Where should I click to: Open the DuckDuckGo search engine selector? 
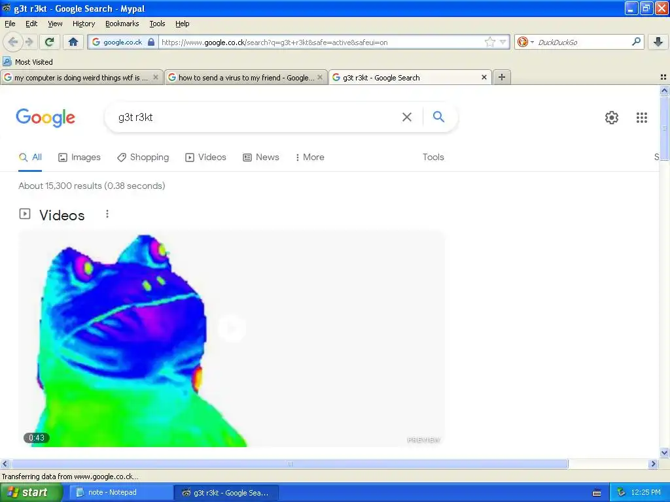525,42
